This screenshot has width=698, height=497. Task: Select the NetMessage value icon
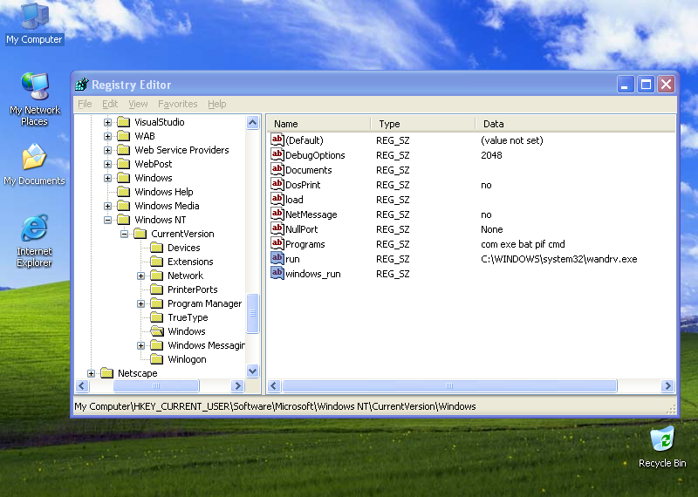[x=277, y=214]
